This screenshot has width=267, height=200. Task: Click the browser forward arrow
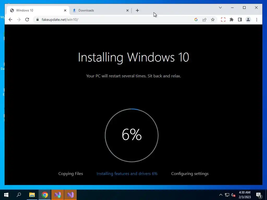[x=19, y=20]
